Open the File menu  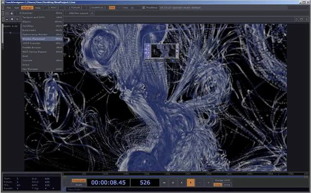click(x=9, y=8)
